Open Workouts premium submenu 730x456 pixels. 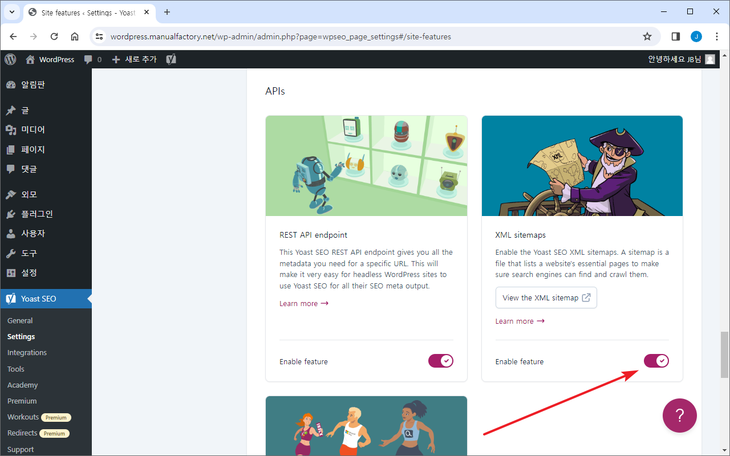39,417
